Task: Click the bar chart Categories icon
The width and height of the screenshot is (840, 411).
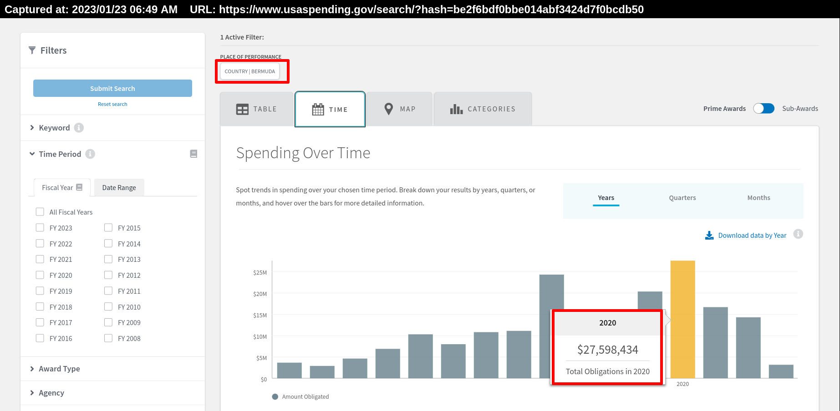Action: click(456, 109)
